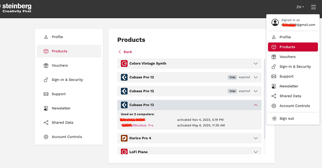322x168 pixels.
Task: Click the Vouchers gift icon in left sidebar
Action: [46, 66]
